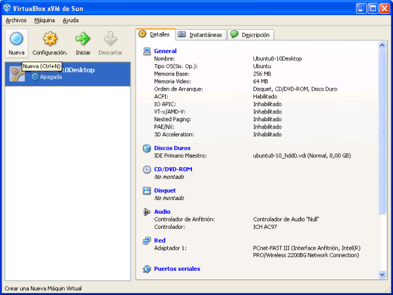Screen dimensions: 393x295
Task: Click the General section monitor icon
Action: [x=147, y=51]
